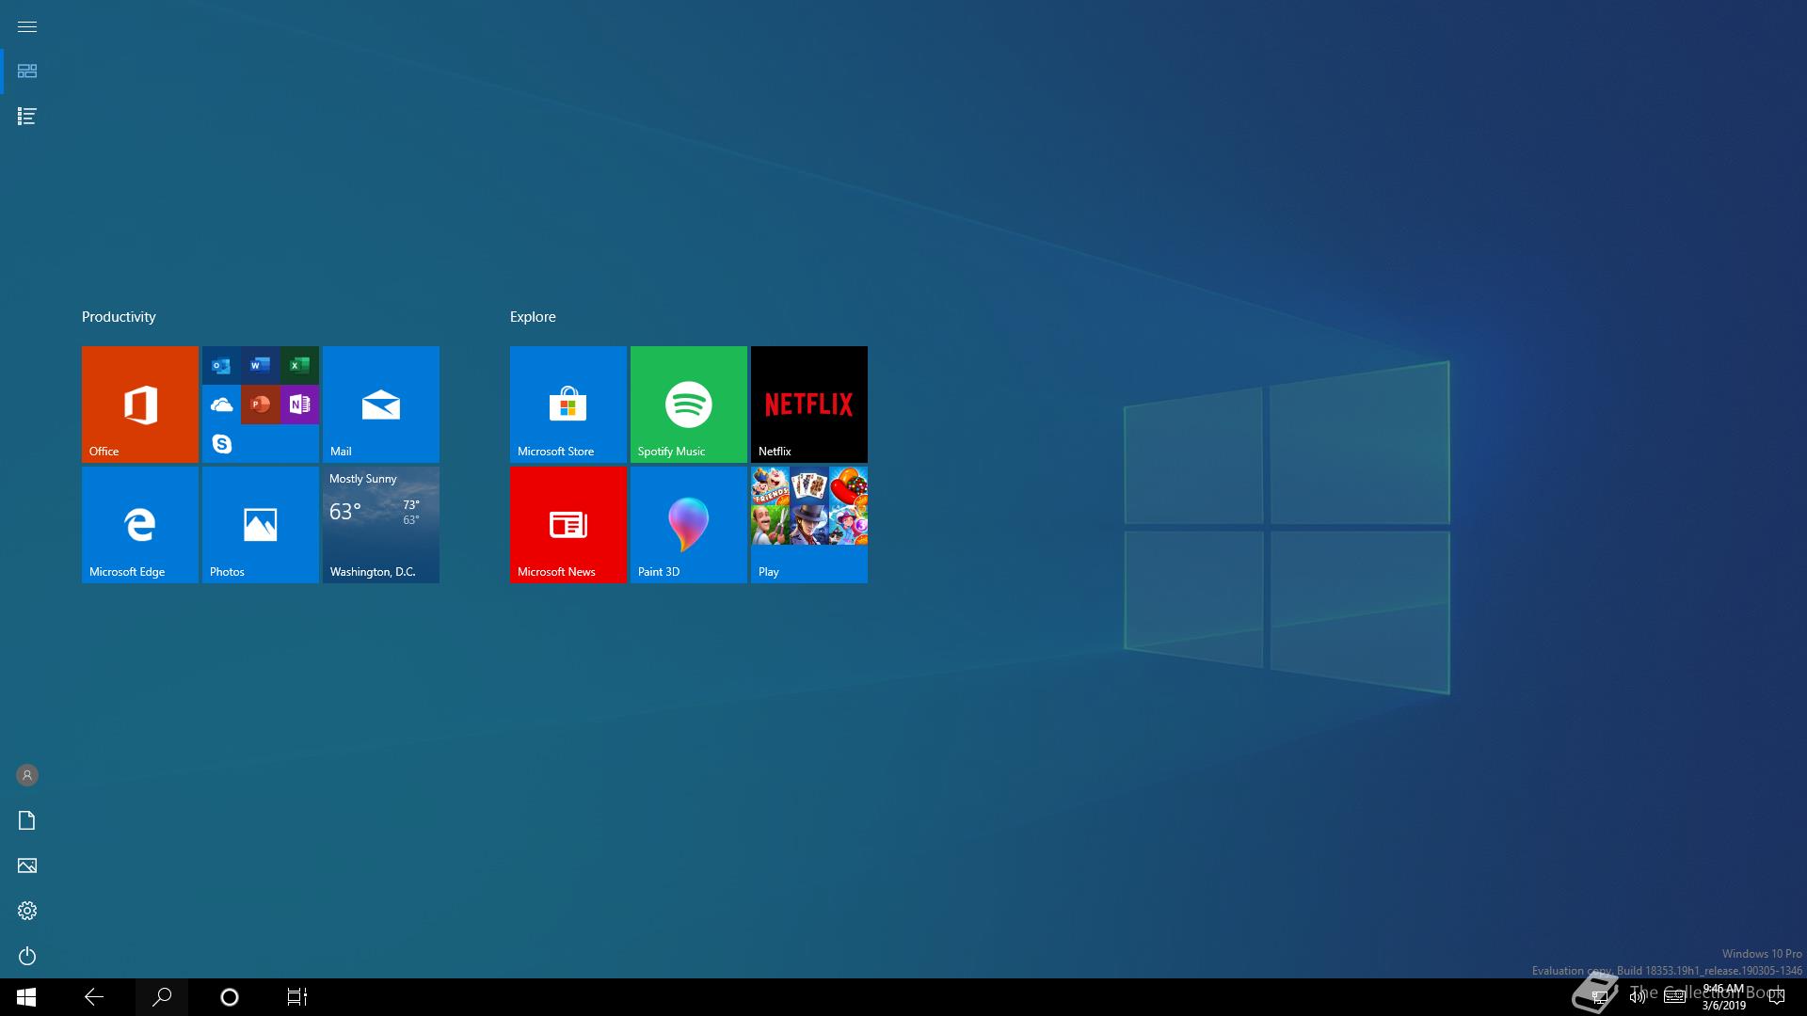Launch Netflix from the Explore group
The image size is (1807, 1016).
(x=808, y=404)
